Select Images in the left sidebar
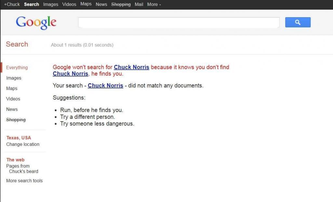Screen dimensions: 333x202 pyautogui.click(x=14, y=78)
